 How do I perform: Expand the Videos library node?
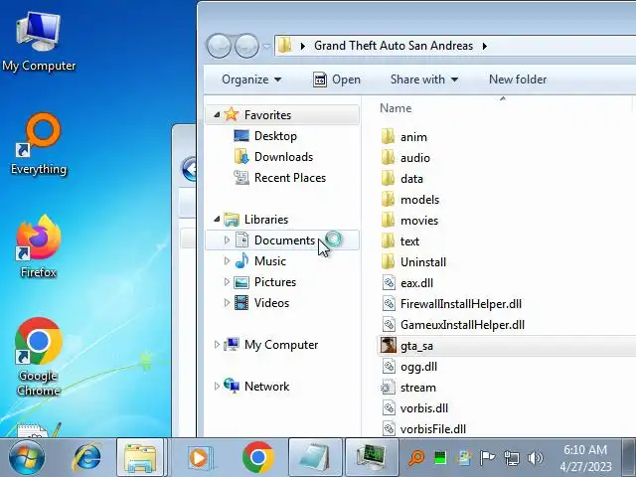pos(227,302)
